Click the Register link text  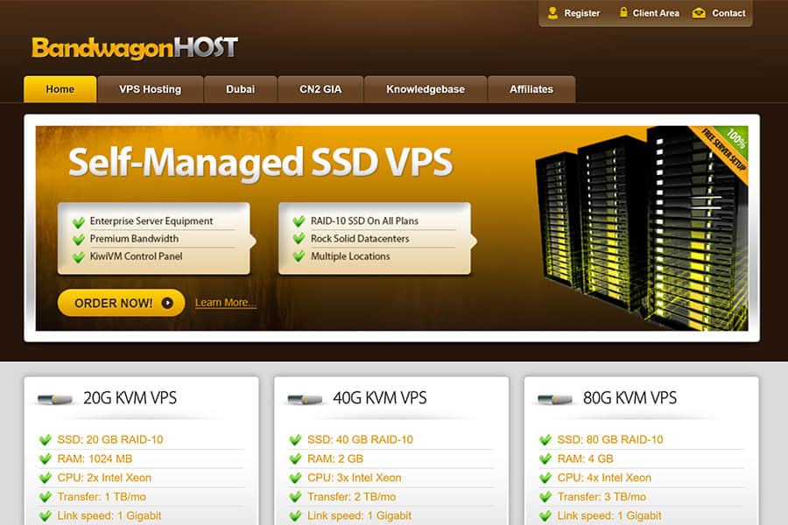coord(582,14)
